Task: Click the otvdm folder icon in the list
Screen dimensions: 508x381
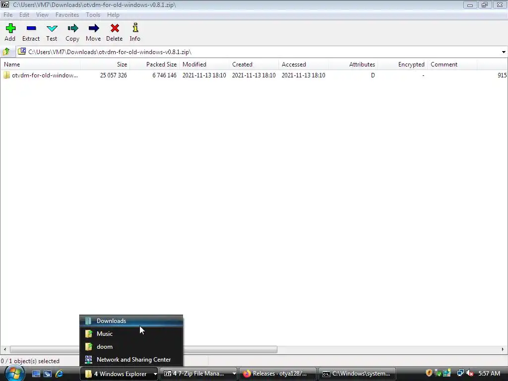Action: (x=7, y=75)
